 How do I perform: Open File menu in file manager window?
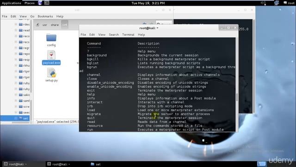[x=5, y=16]
